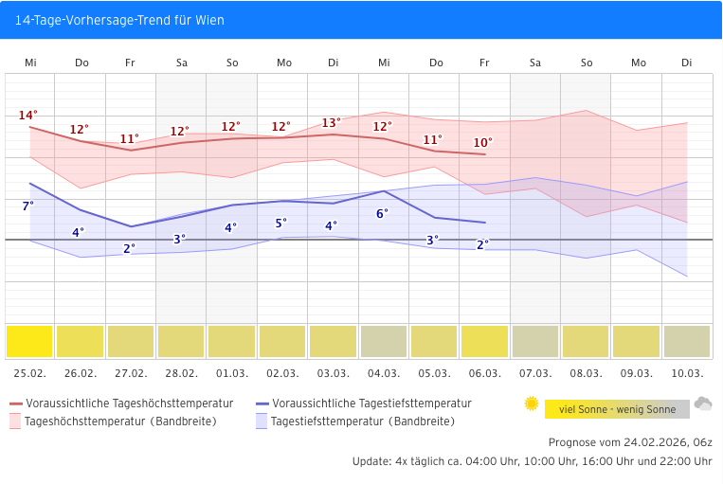Viewport: 723px width, 484px height.
Task: Click the 7° low temperature data label
Action: [27, 206]
